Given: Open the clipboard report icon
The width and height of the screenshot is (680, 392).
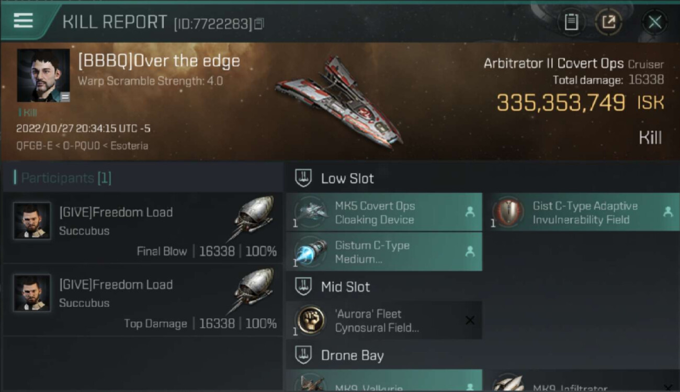Looking at the screenshot, I should [x=571, y=22].
